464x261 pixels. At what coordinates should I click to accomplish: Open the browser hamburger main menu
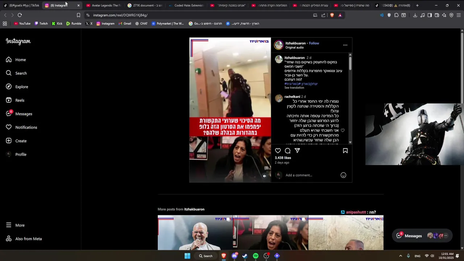(459, 15)
